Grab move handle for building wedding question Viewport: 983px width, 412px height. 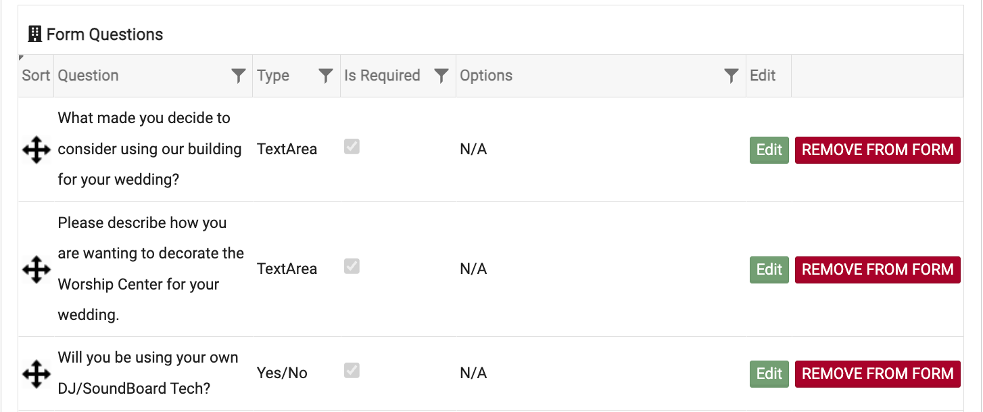(37, 150)
